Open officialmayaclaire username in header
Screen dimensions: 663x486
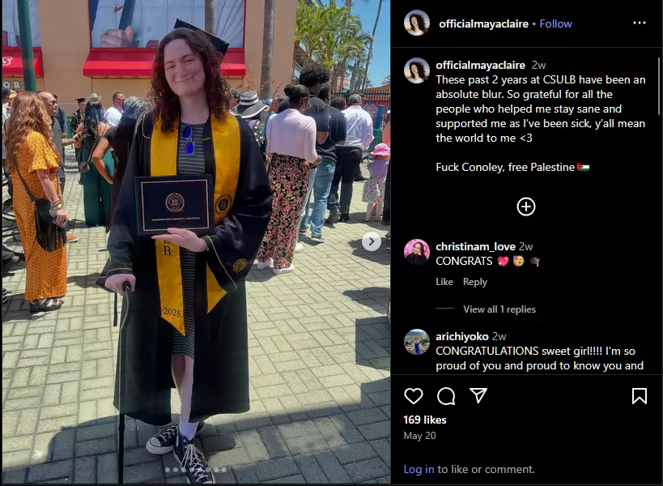pyautogui.click(x=483, y=23)
